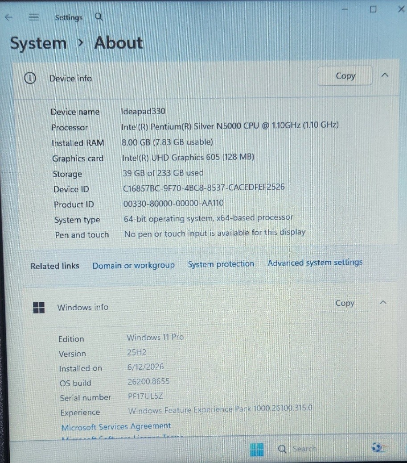
Task: Click the Settings title text
Action: pos(69,18)
